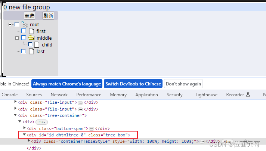Expand the button-span div node
The height and width of the screenshot is (151, 266).
coord(24,128)
